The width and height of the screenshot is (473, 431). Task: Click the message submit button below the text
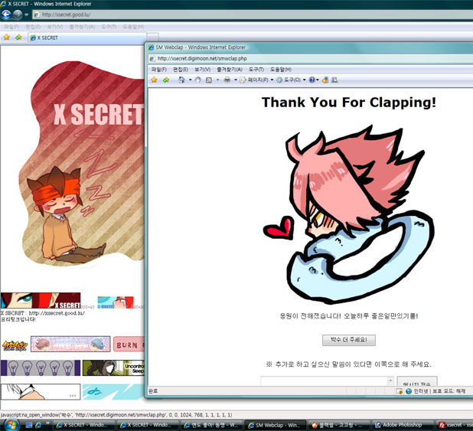coord(417,383)
